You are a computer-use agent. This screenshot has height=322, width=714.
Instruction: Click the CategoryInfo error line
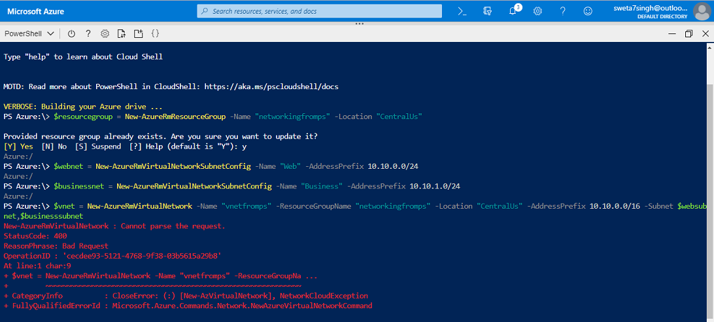click(185, 296)
